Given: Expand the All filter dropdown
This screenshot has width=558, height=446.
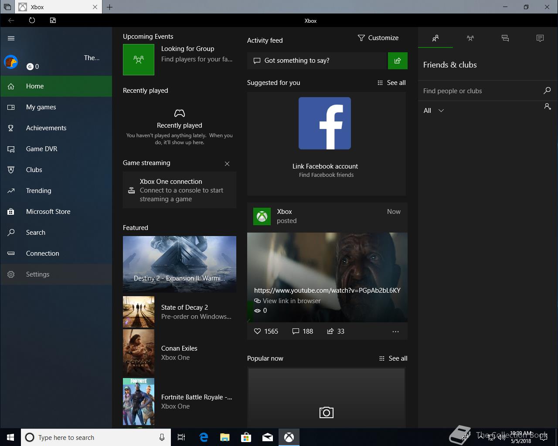Looking at the screenshot, I should [434, 111].
